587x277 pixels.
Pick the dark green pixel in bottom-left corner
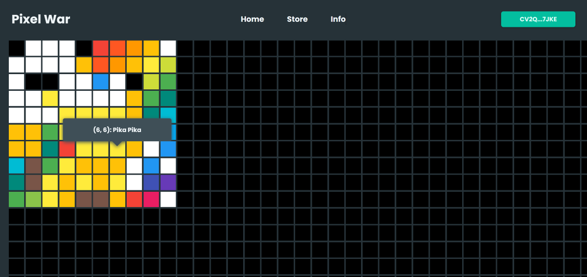point(16,199)
